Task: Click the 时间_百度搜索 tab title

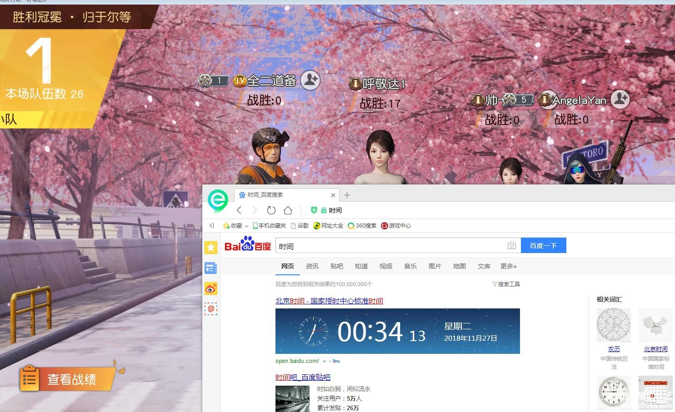Action: tap(265, 195)
